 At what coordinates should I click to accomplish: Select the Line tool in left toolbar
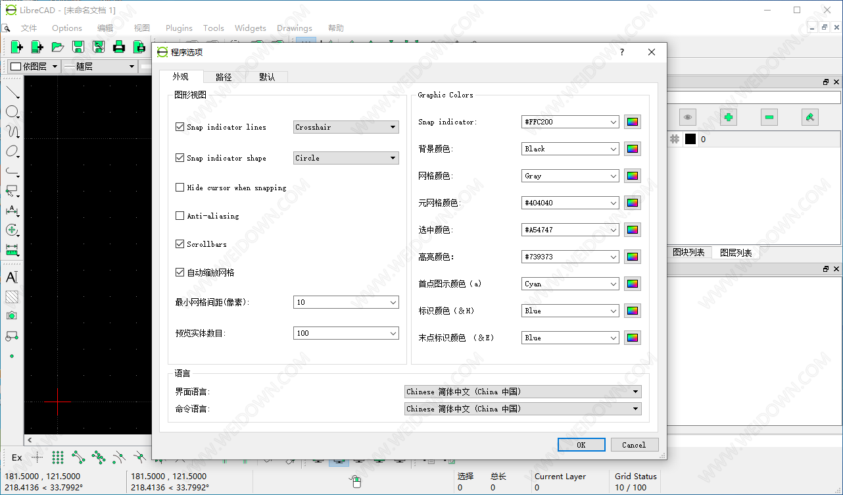coord(12,92)
